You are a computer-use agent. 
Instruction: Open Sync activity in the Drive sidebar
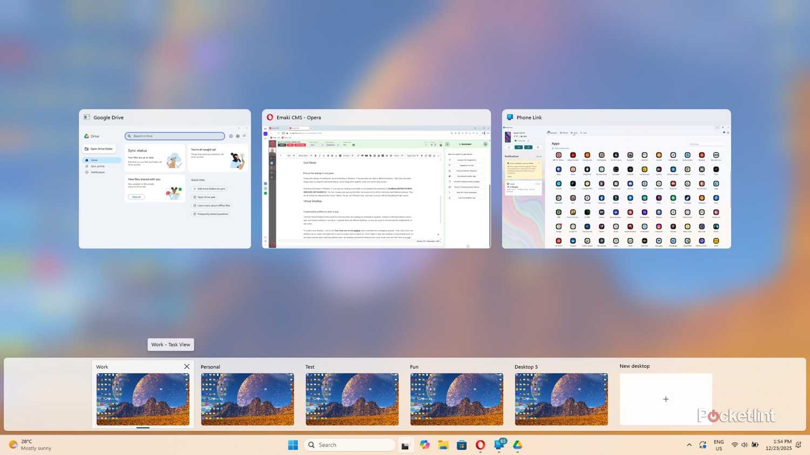coord(98,166)
